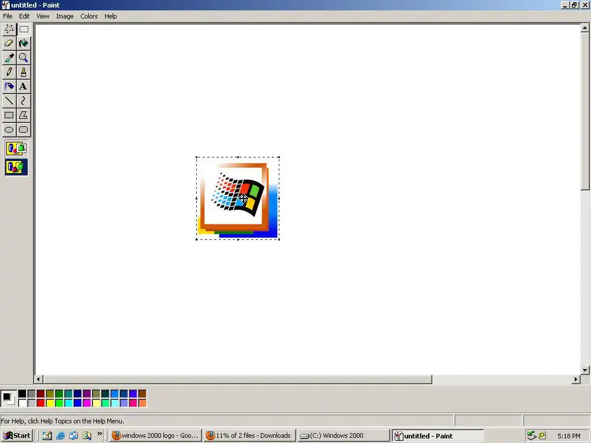Click the vertical scrollbar thumb
Viewport: 591px width, 443px height.
[585, 111]
